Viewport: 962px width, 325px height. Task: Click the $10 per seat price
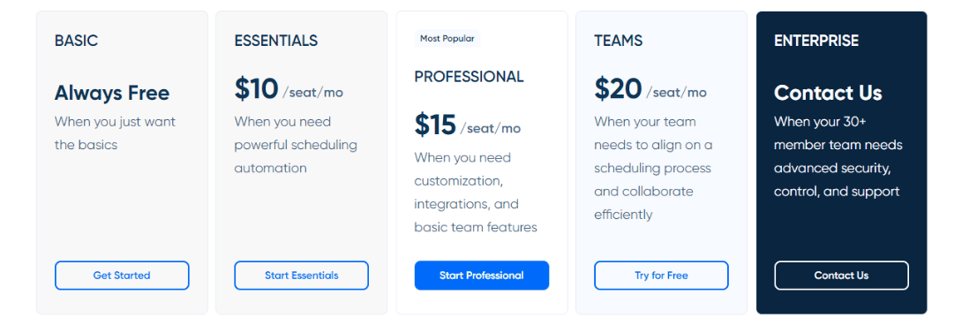(x=289, y=90)
